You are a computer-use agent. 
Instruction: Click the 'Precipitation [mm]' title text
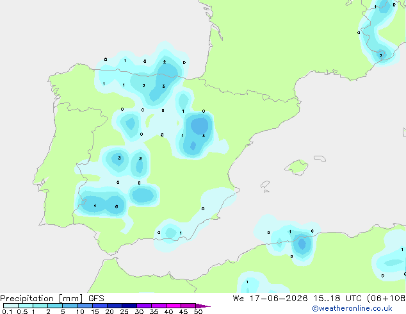pos(42,299)
